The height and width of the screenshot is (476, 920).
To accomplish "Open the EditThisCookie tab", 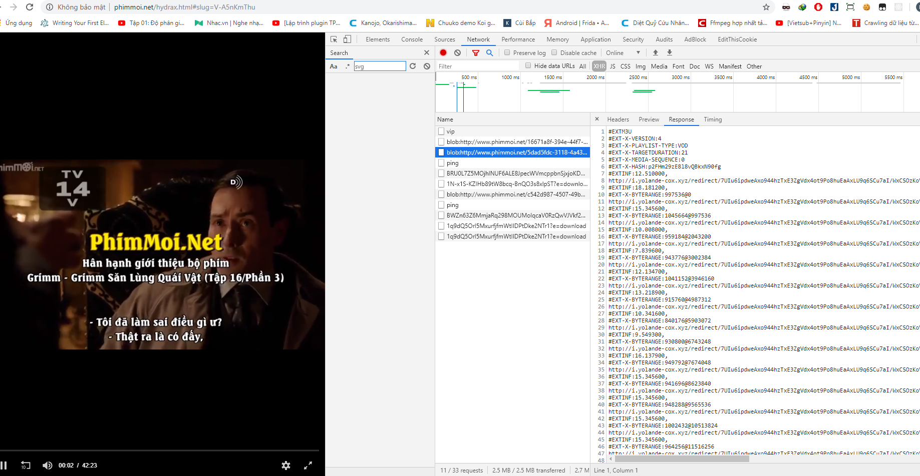I will (737, 39).
